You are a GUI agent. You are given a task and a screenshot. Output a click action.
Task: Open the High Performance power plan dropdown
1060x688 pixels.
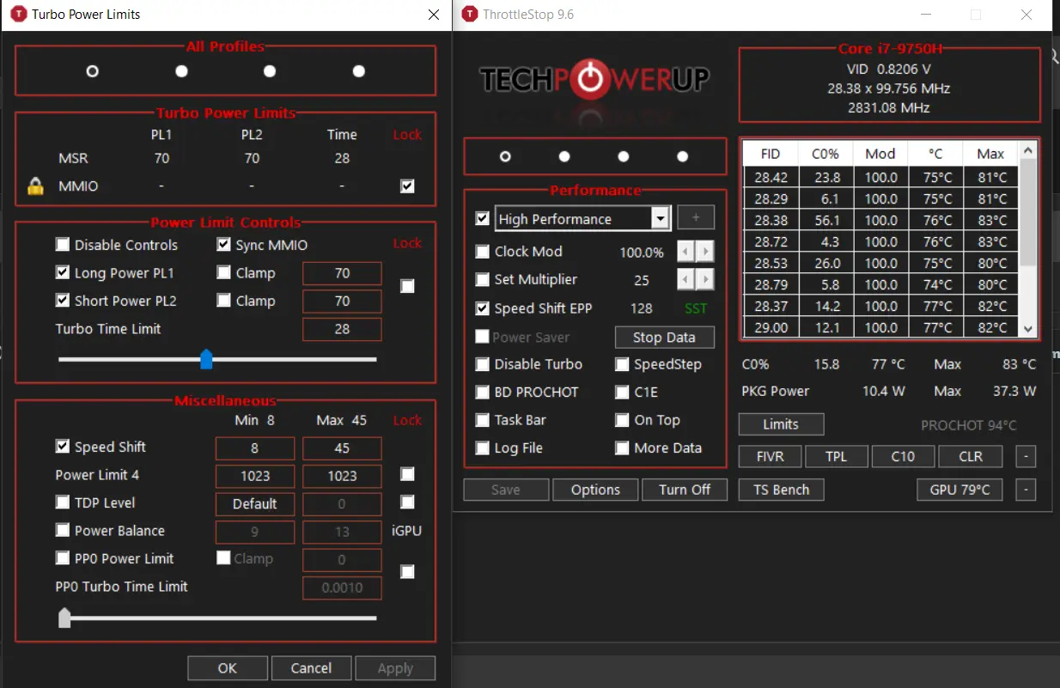pyautogui.click(x=661, y=219)
